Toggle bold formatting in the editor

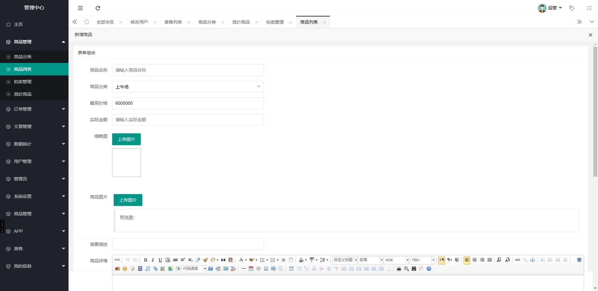click(x=145, y=260)
